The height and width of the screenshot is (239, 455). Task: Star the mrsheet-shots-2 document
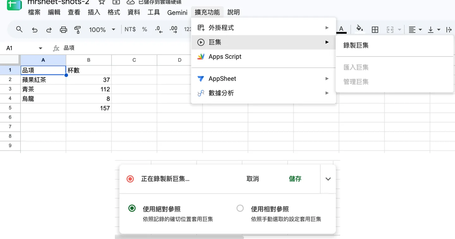102,2
